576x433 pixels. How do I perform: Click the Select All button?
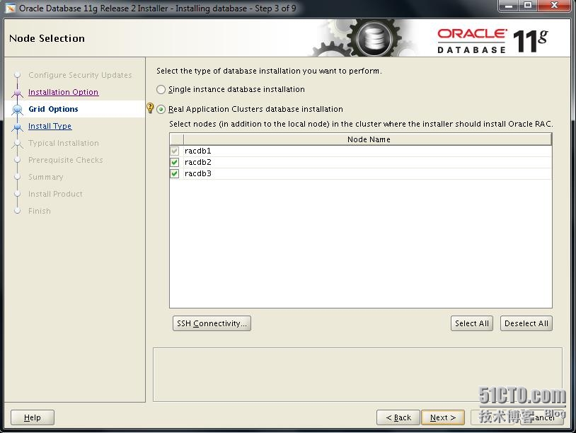coord(472,323)
